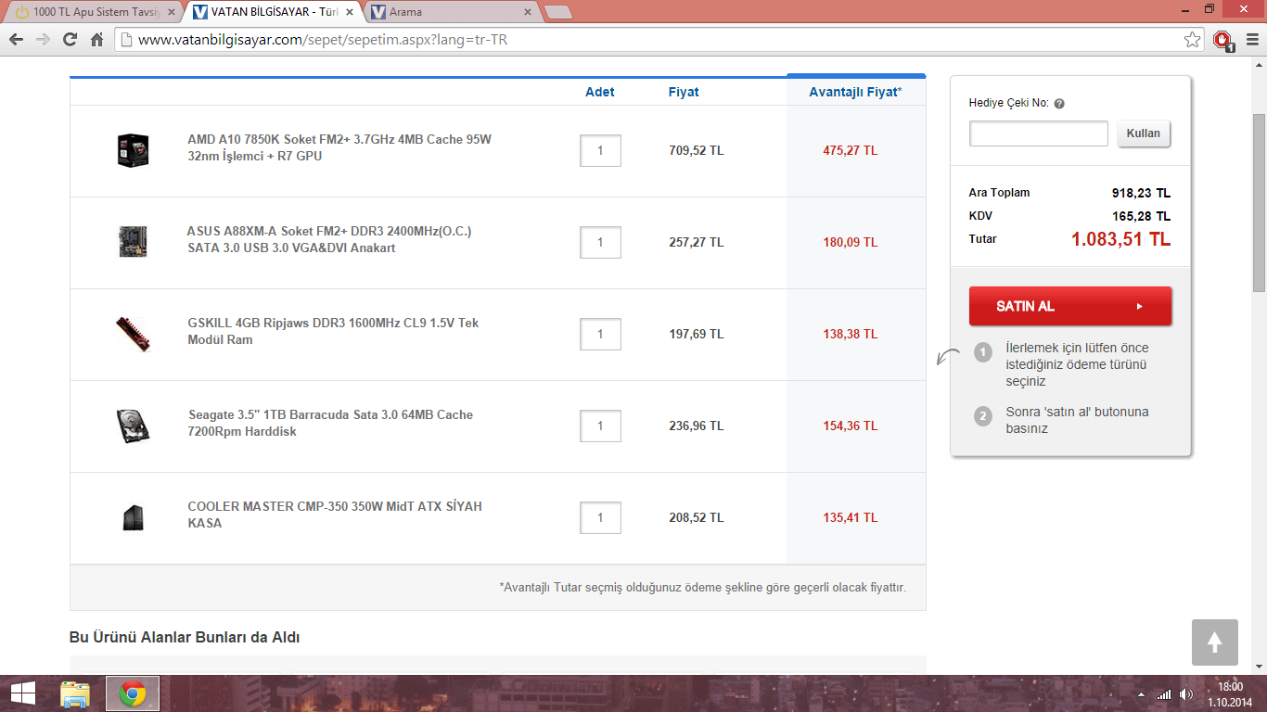Edit quantity field for GSKILL Ripjaws RAM
The image size is (1267, 712).
(600, 334)
